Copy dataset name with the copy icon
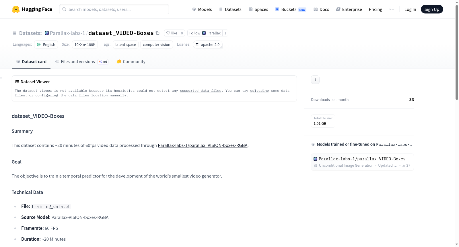This screenshot has width=459, height=247. 157,33
